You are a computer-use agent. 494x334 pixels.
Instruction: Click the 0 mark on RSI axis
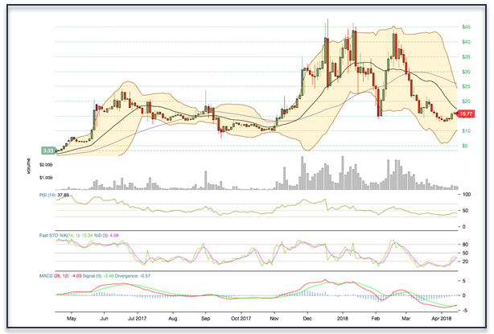click(x=463, y=226)
